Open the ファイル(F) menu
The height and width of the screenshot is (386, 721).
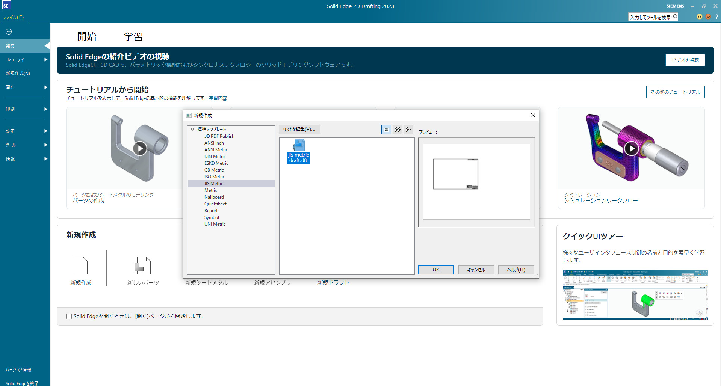pos(14,17)
